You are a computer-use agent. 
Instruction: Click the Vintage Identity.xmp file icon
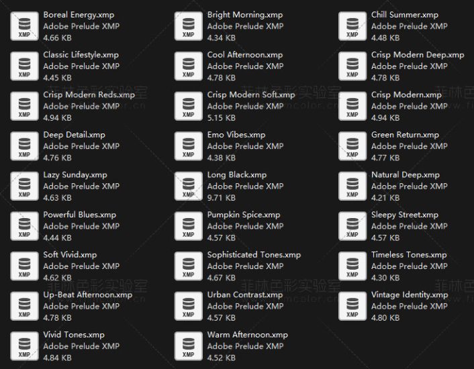[x=352, y=307]
